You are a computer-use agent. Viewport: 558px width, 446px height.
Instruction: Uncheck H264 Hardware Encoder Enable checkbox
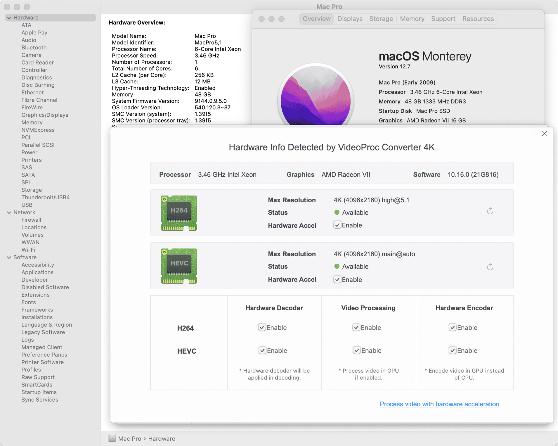point(452,327)
